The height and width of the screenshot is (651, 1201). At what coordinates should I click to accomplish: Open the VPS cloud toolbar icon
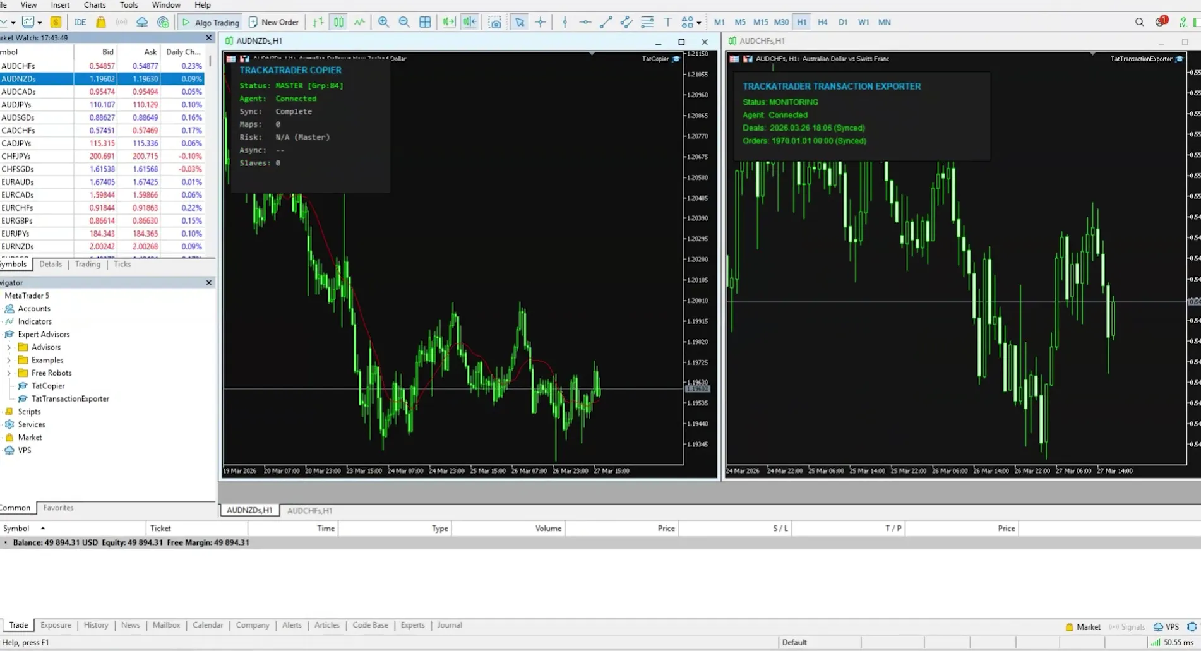[142, 22]
